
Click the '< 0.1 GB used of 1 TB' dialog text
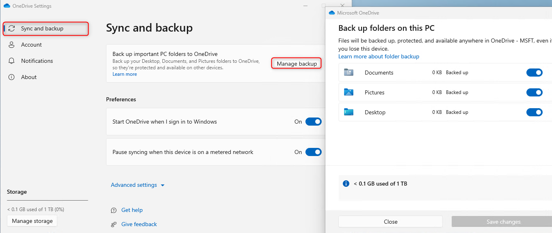[x=380, y=184]
